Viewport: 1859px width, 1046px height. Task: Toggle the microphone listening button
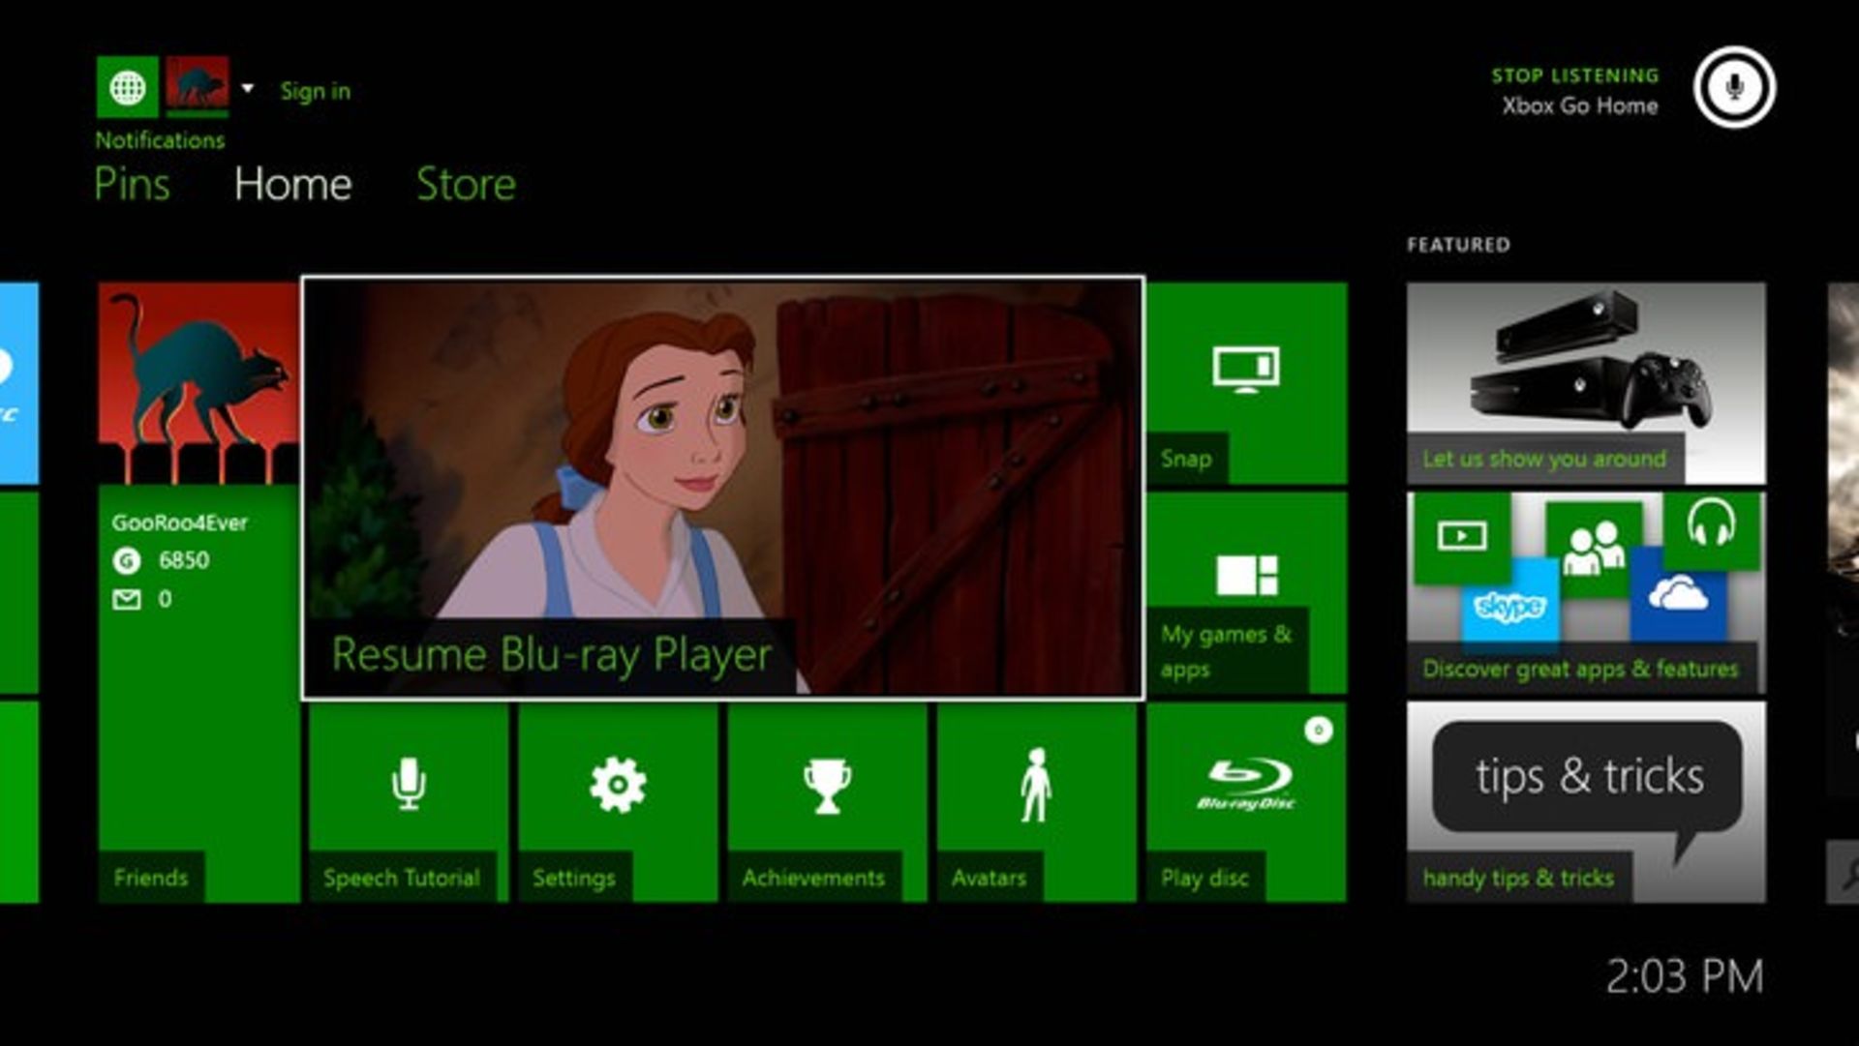[x=1734, y=87]
